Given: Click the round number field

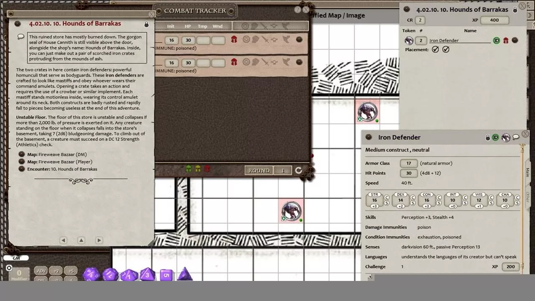Looking at the screenshot, I should coord(283,171).
